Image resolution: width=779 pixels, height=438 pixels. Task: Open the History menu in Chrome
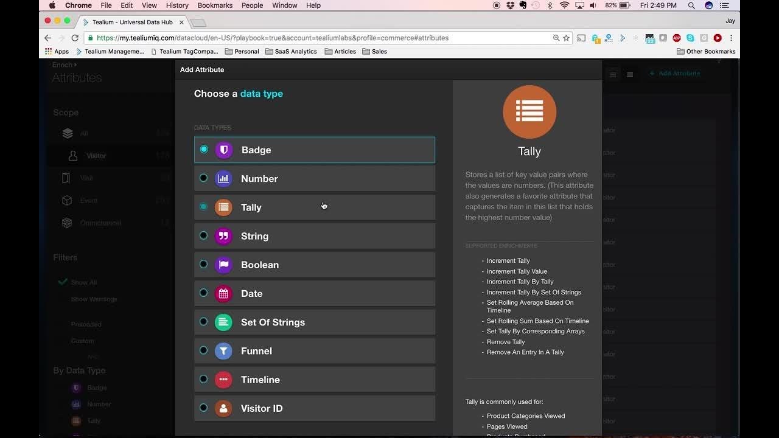click(177, 5)
